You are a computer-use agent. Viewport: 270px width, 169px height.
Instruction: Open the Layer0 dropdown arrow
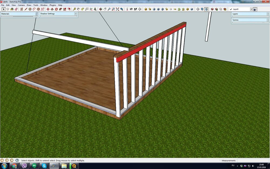click(251, 9)
